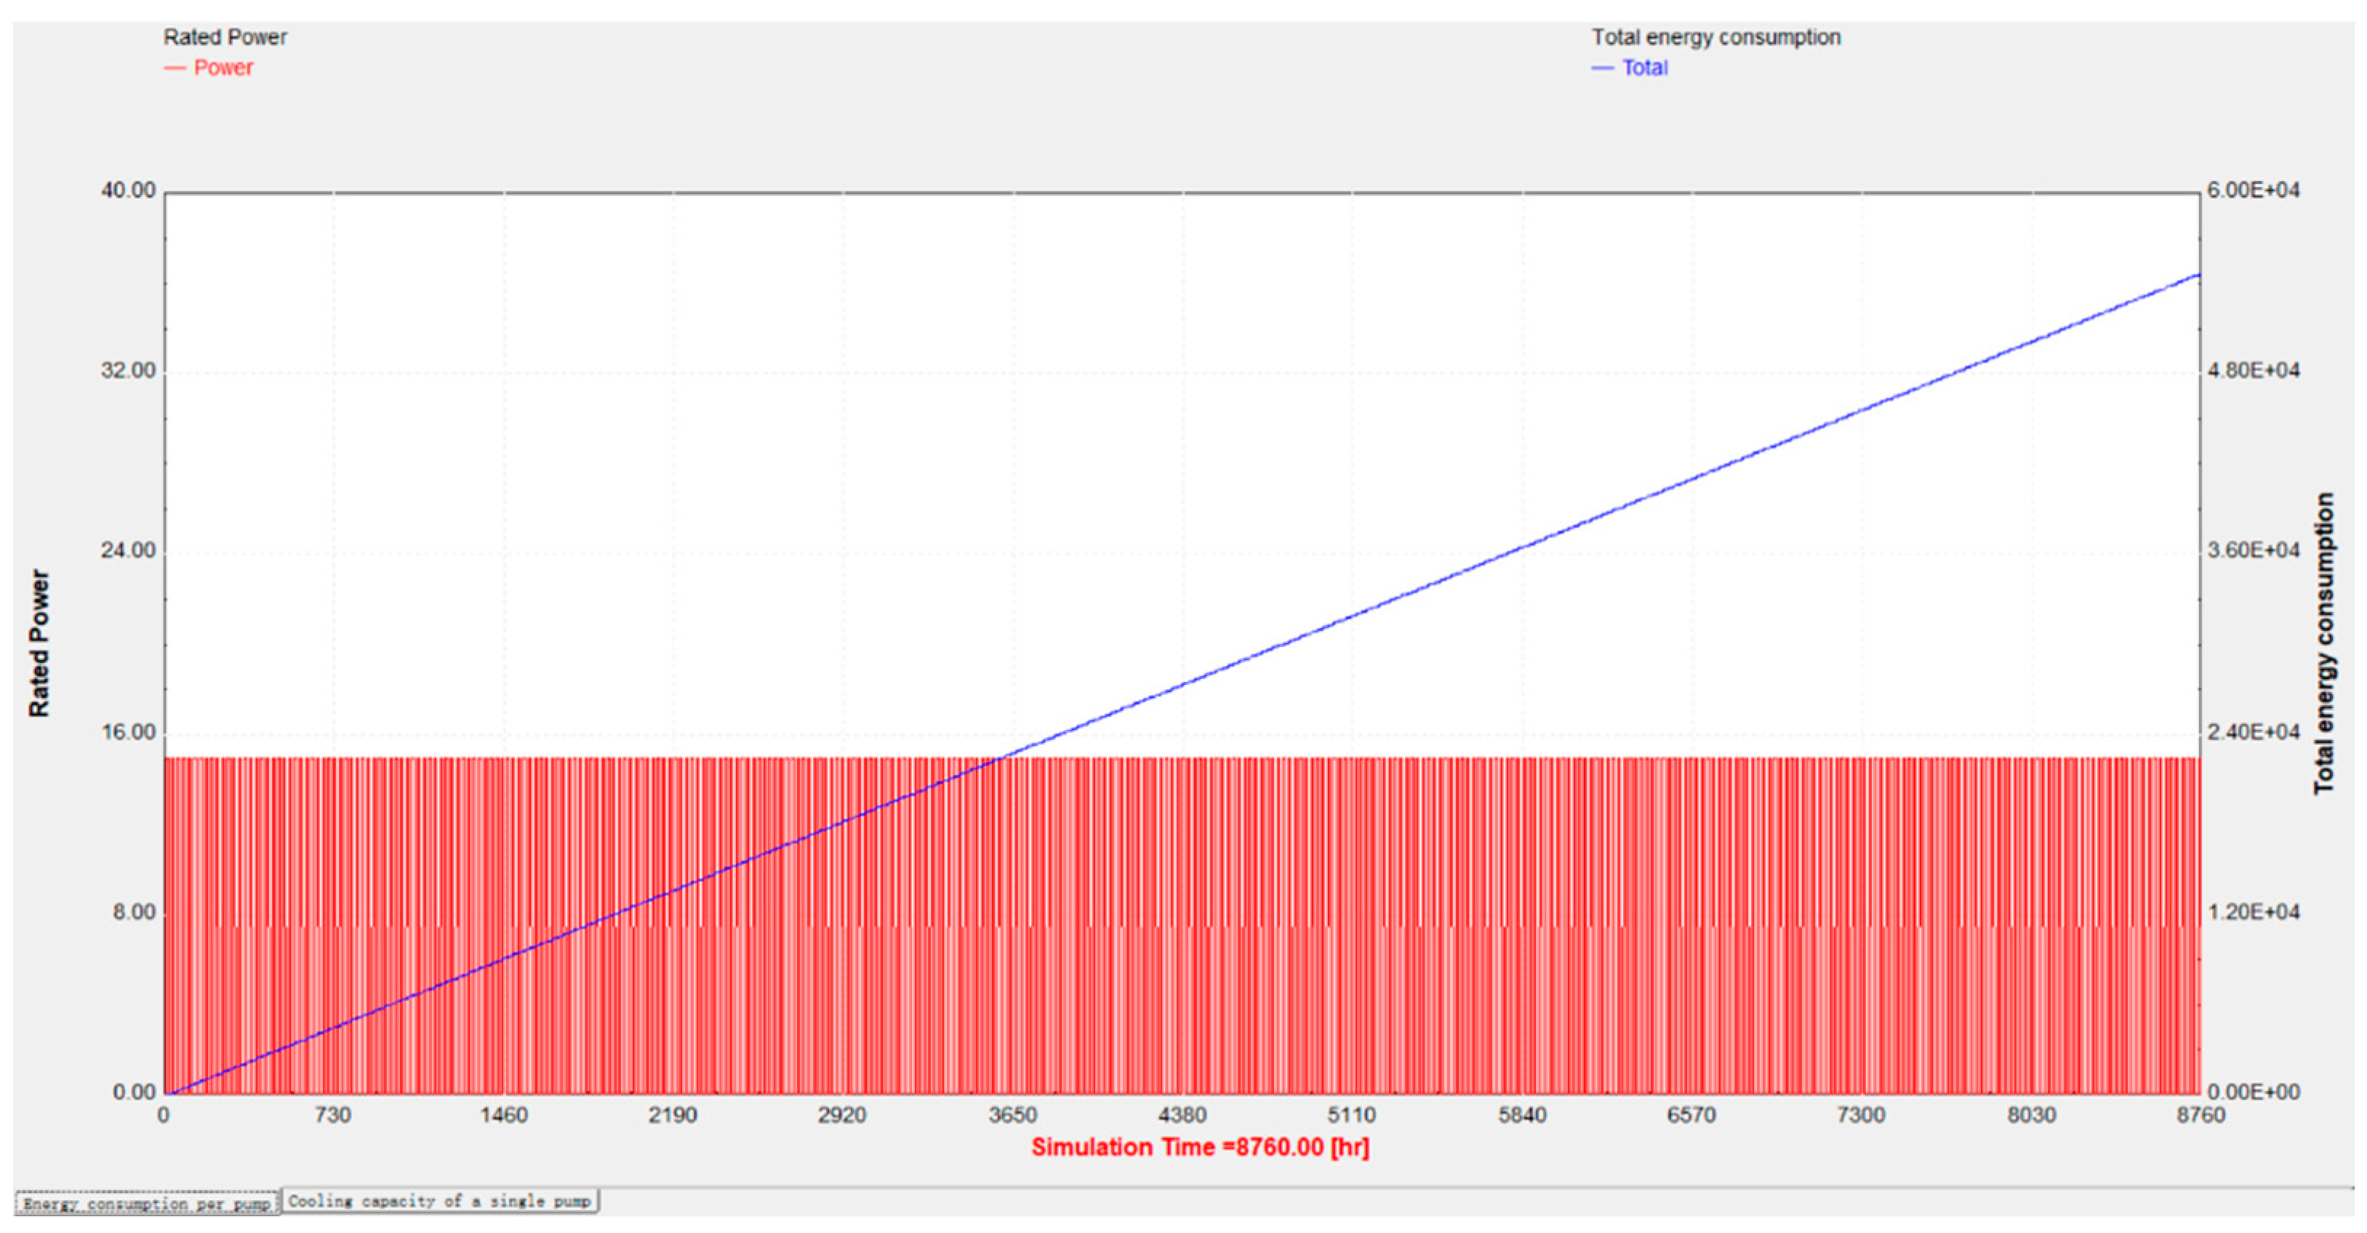Viewport: 2367px width, 1233px height.
Task: Click the 6.00E+04 right axis maximum label
Action: [x=2253, y=190]
